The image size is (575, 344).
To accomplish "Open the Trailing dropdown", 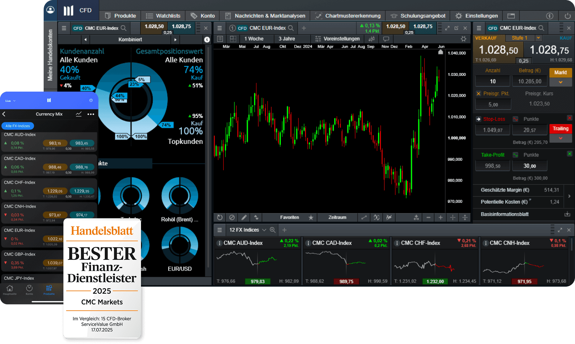I will (x=560, y=138).
